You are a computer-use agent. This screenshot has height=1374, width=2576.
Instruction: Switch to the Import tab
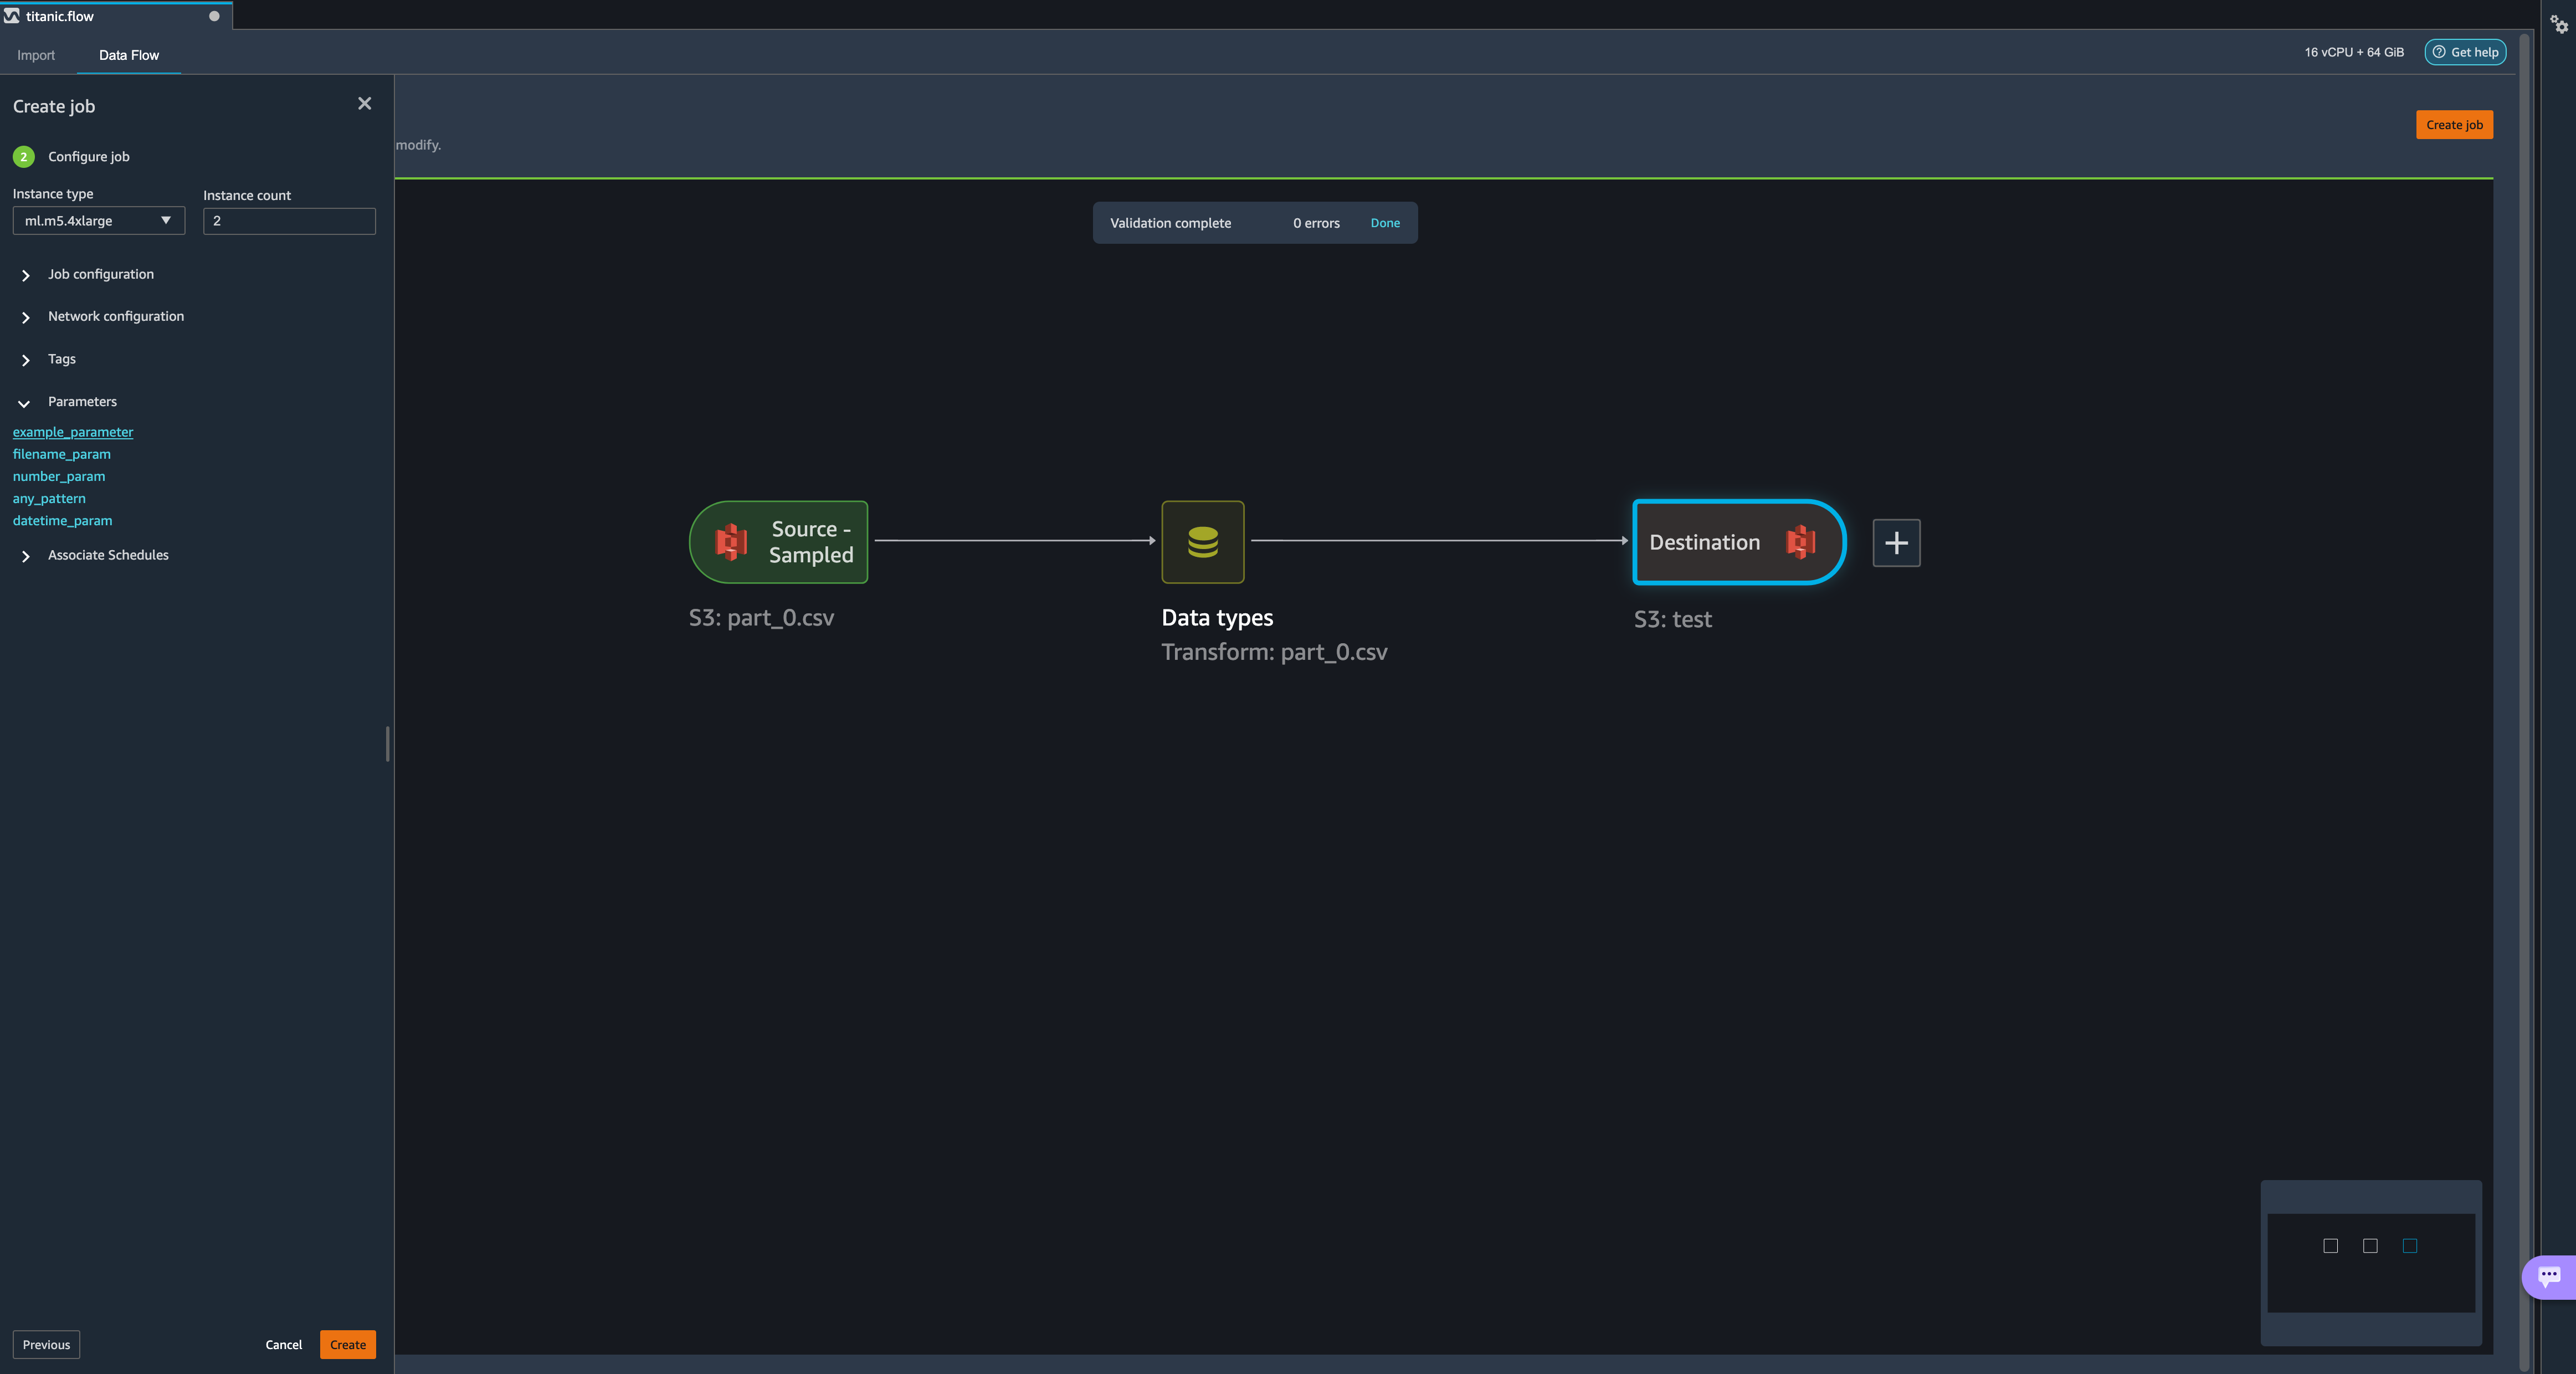(x=36, y=55)
